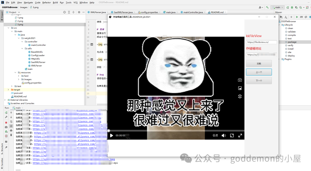Select the package Maven lifecycle goal
The image size is (311, 171).
[x=292, y=42]
